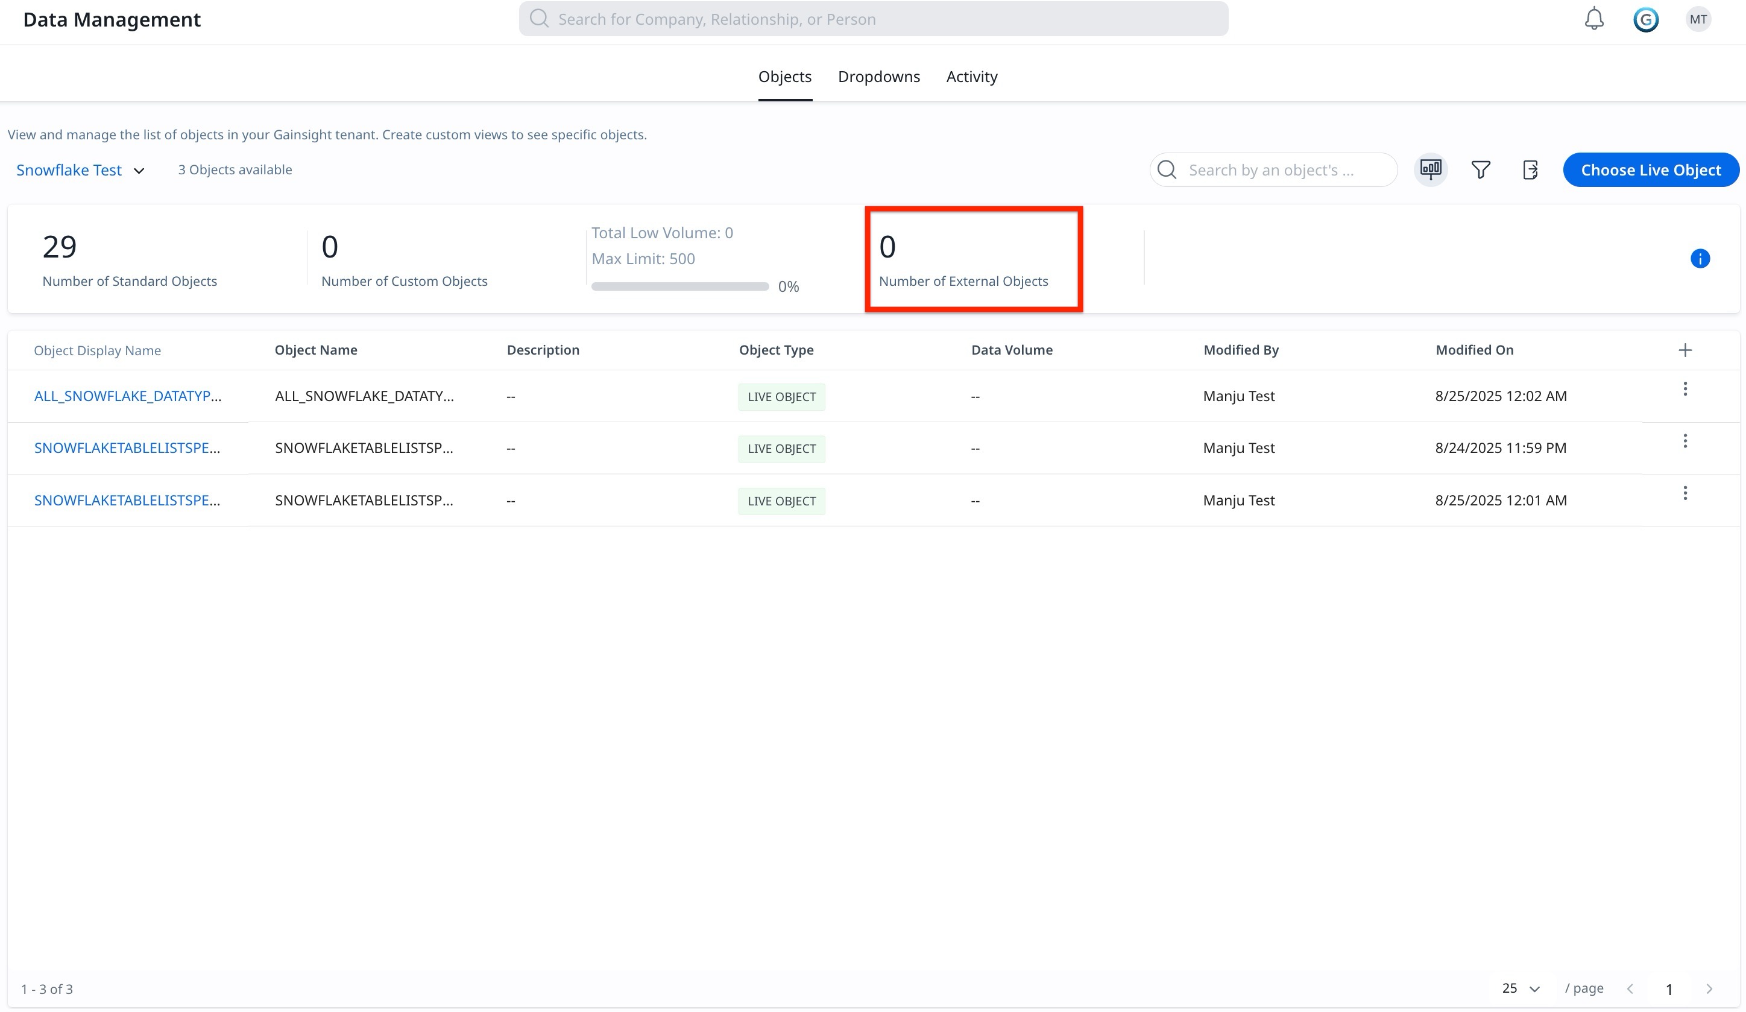Go to next page arrow
The width and height of the screenshot is (1746, 1012).
click(x=1709, y=989)
